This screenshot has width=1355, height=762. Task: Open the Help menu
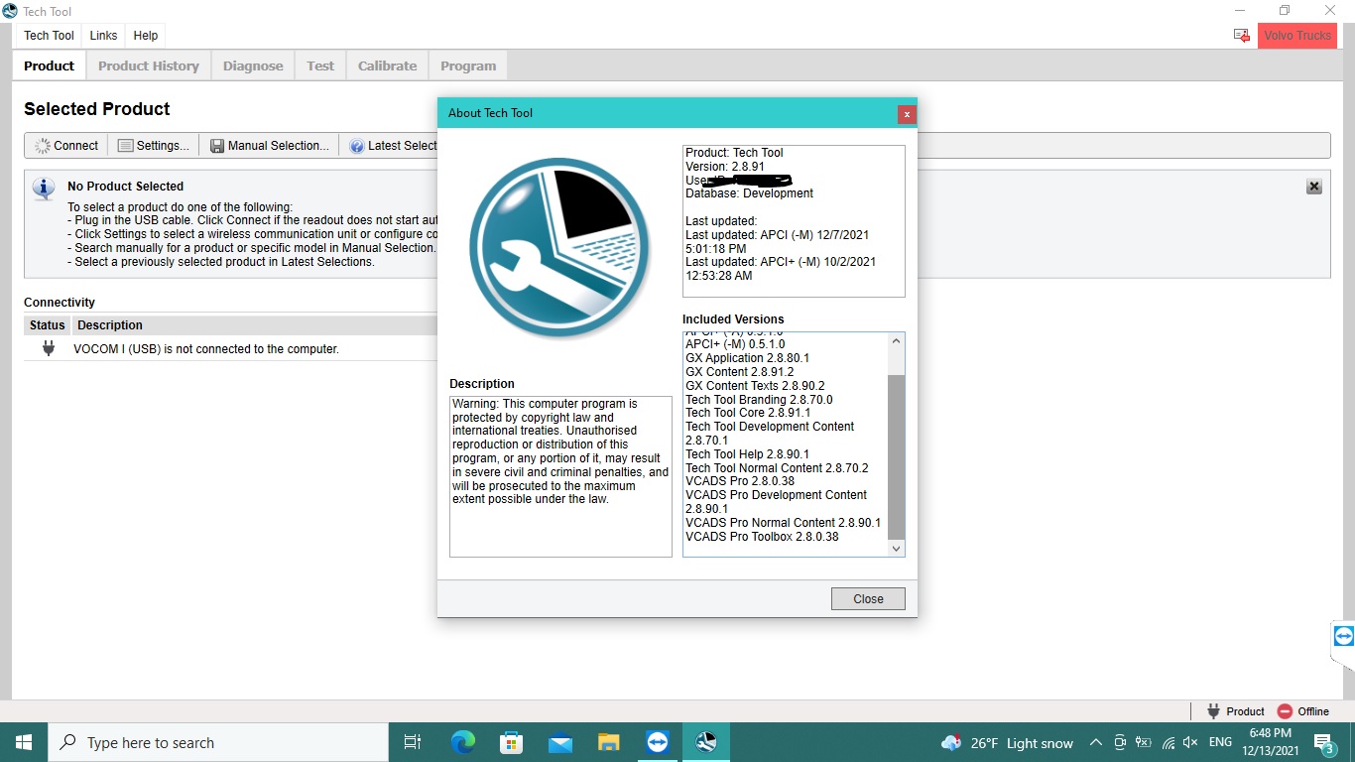tap(146, 36)
